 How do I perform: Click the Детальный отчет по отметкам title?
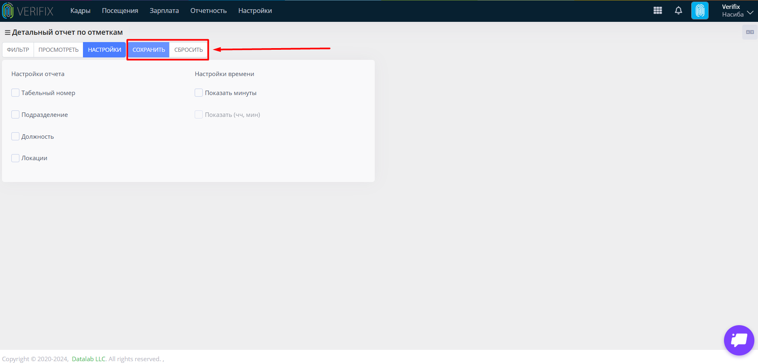coord(67,32)
